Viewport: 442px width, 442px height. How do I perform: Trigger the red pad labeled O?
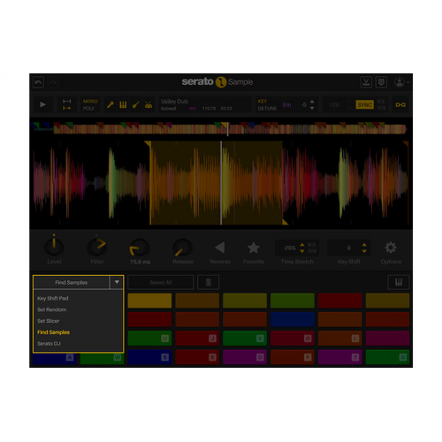click(x=293, y=338)
